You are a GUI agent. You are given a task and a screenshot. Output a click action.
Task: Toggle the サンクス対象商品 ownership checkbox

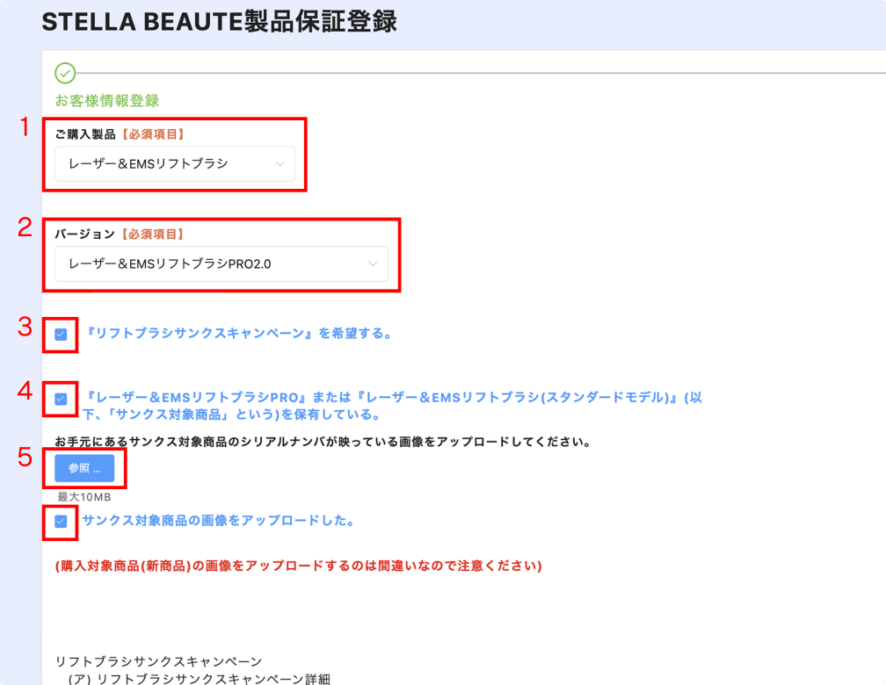click(x=61, y=399)
